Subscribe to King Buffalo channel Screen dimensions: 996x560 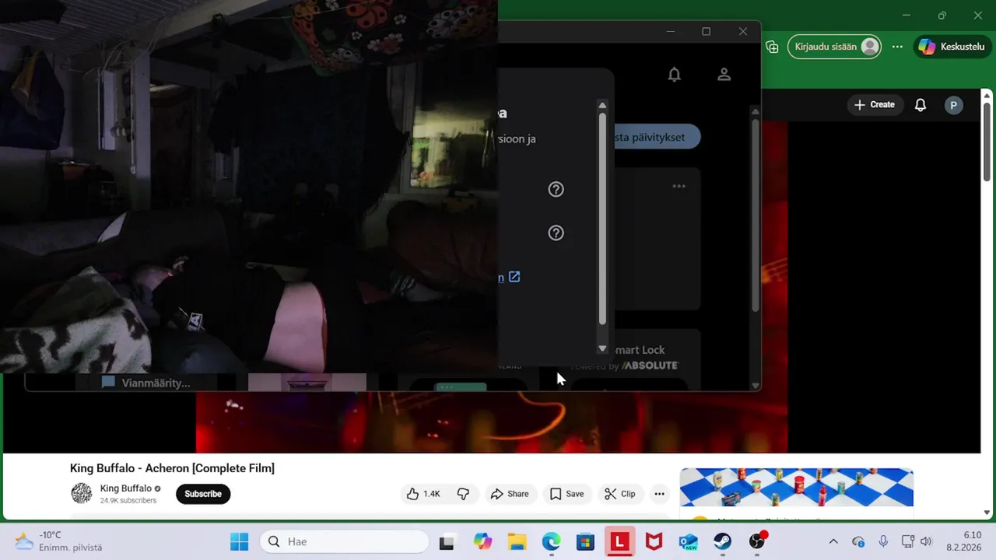tap(203, 494)
